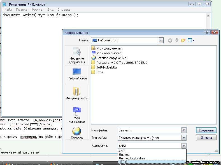Select Сетевое окружение in file list

click(x=109, y=58)
